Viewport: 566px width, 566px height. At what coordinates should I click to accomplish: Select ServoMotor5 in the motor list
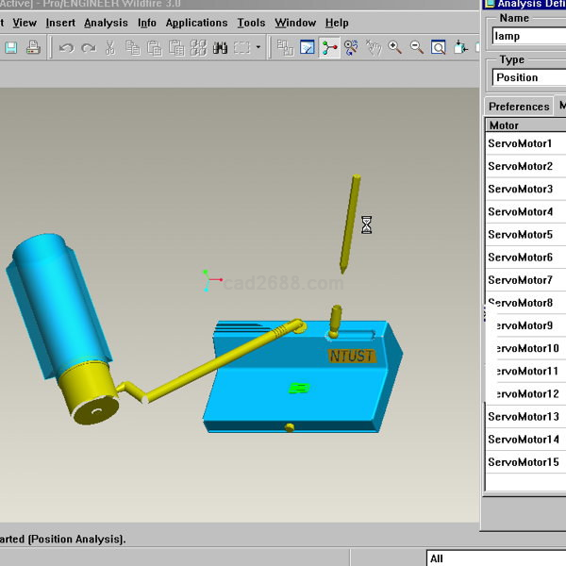tap(520, 235)
